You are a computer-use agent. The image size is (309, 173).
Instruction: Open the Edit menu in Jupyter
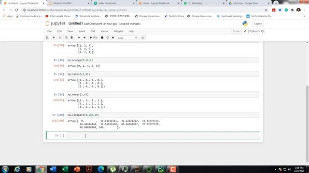coord(59,31)
